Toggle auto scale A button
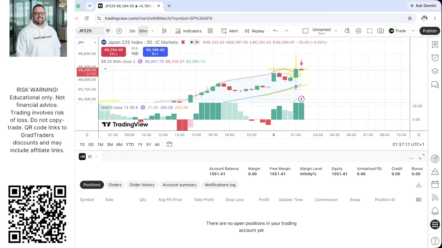The image size is (442, 248). pos(419,135)
